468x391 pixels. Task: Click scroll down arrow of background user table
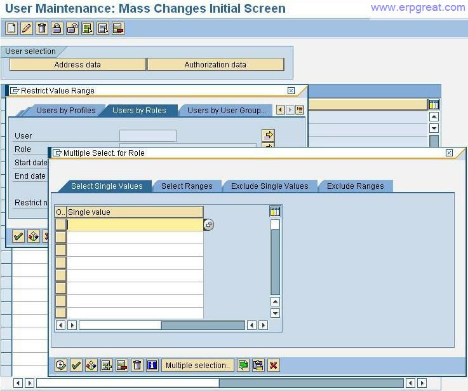coord(434,128)
